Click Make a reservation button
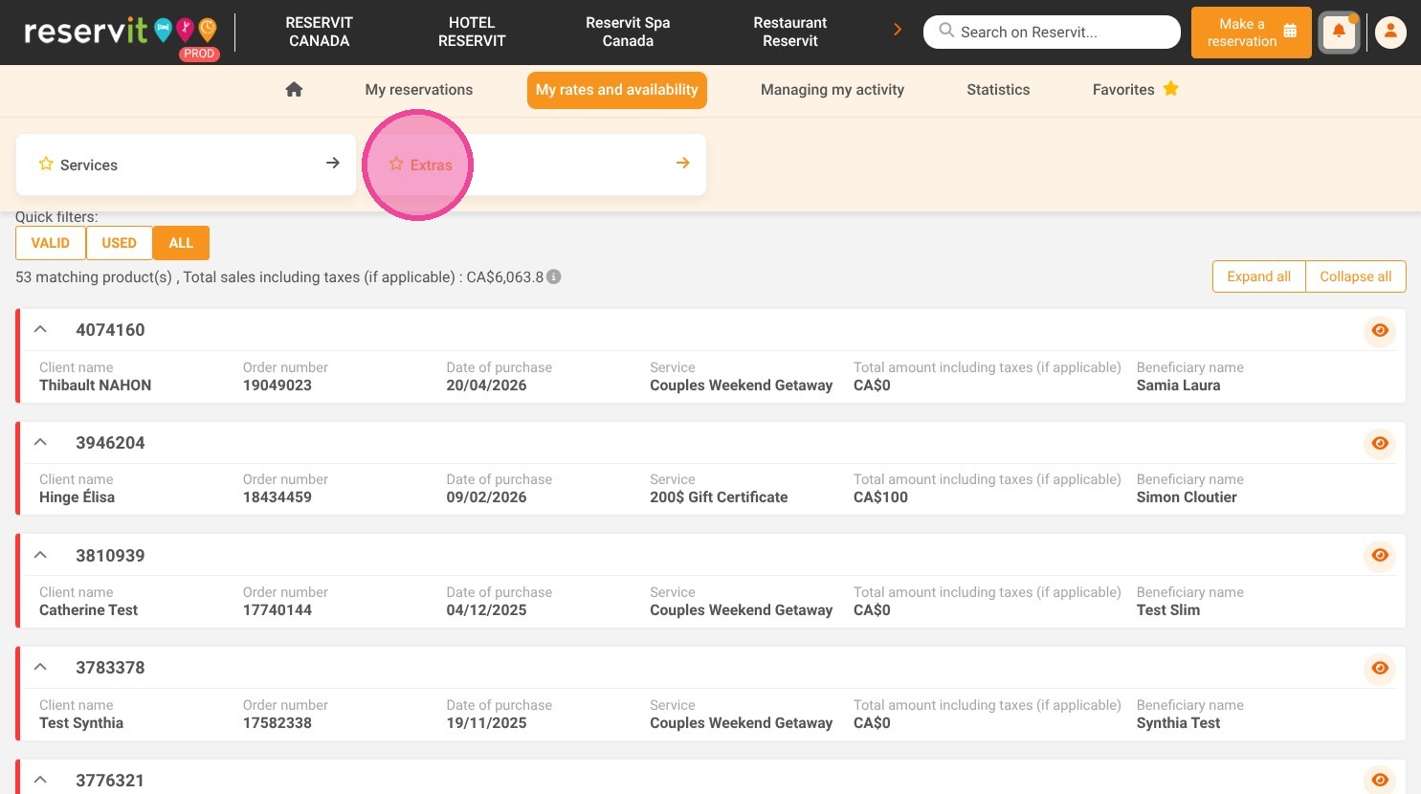This screenshot has height=794, width=1421. pos(1252,33)
